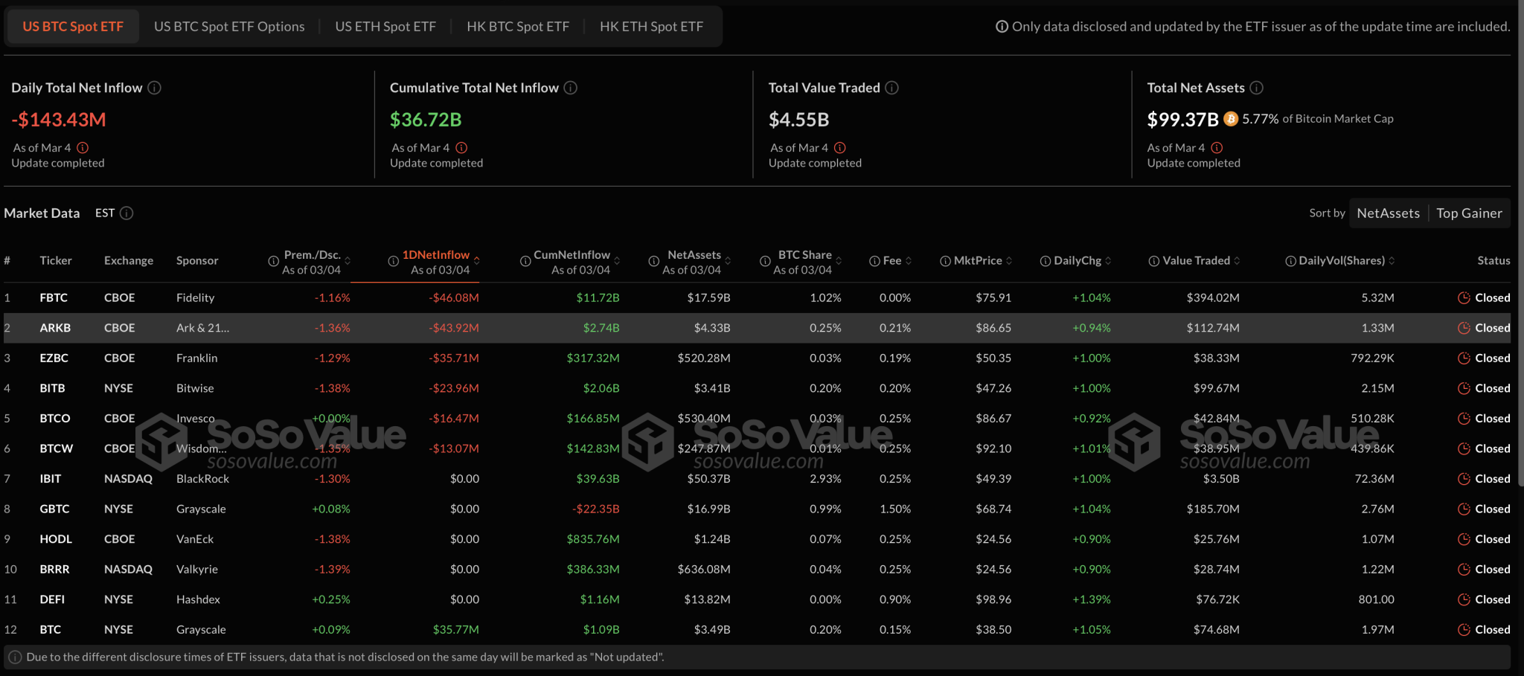Click info icon before NetAssets column
1524x676 pixels.
[653, 261]
